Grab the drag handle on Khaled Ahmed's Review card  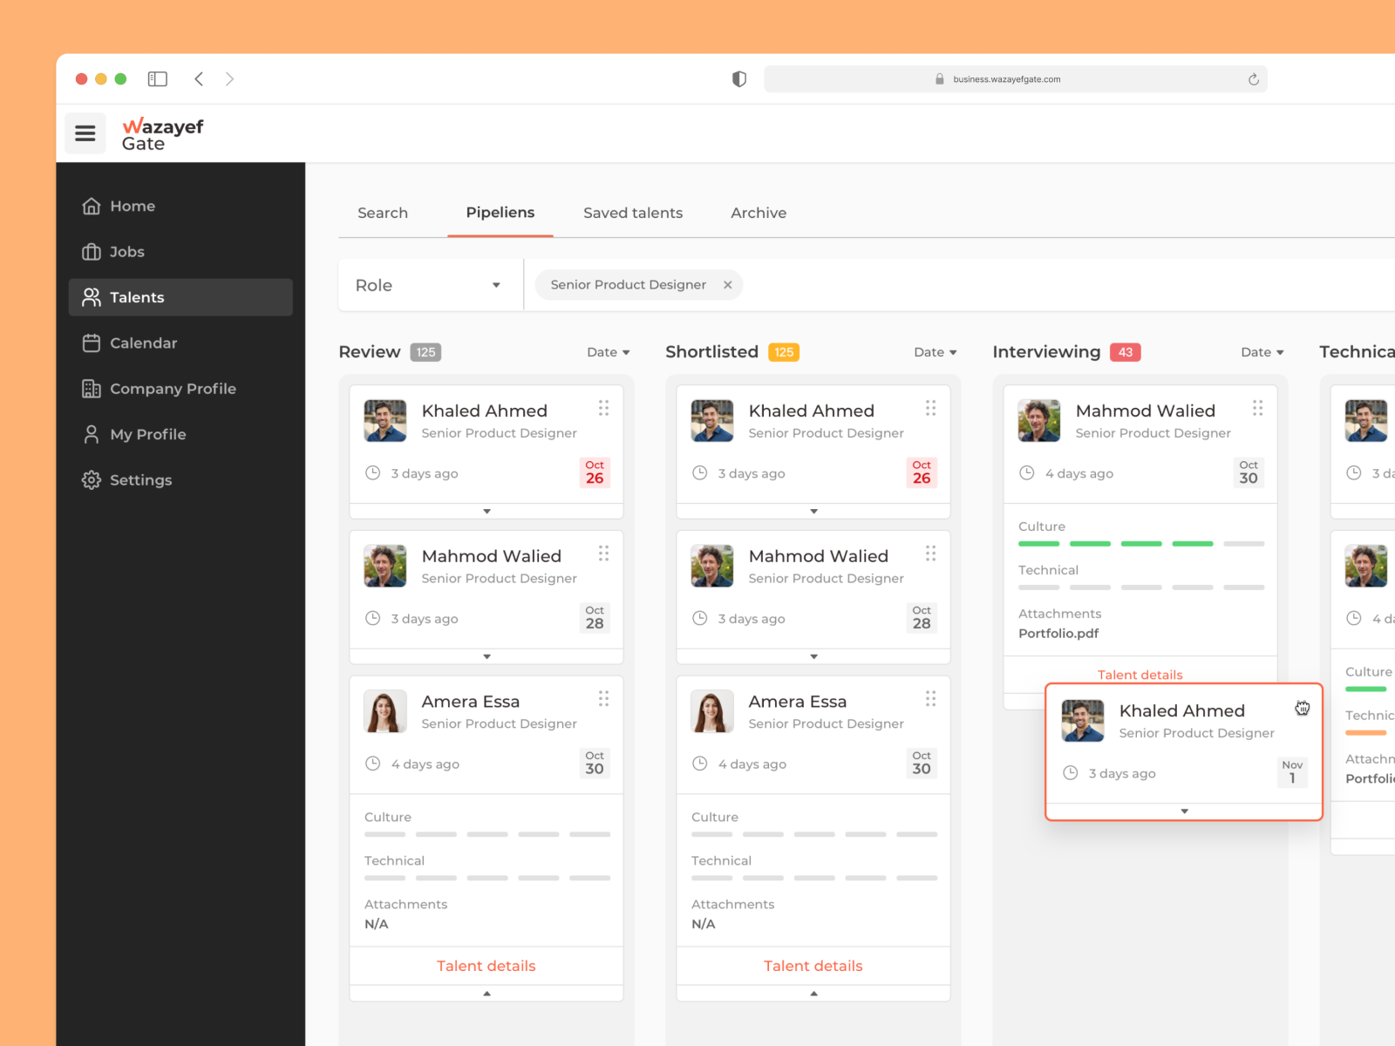point(603,409)
